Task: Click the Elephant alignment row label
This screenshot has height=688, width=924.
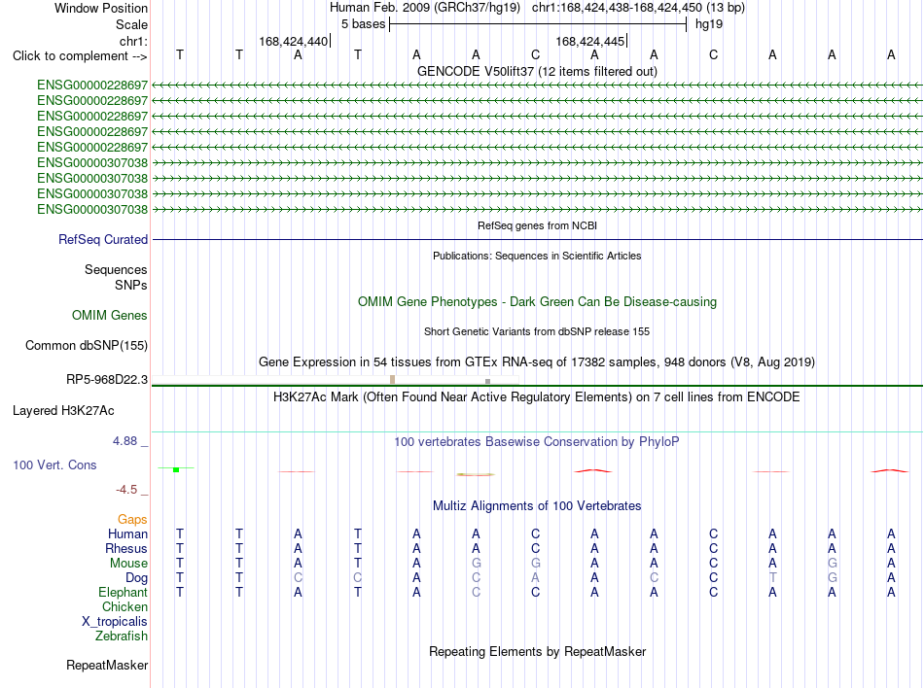Action: pyautogui.click(x=124, y=592)
